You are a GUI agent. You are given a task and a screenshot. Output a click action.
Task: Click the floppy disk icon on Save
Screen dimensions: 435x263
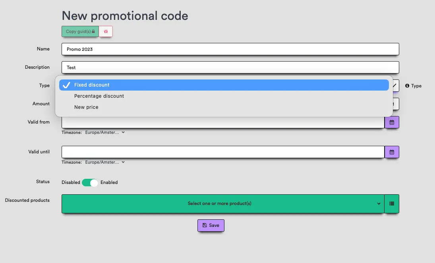205,225
